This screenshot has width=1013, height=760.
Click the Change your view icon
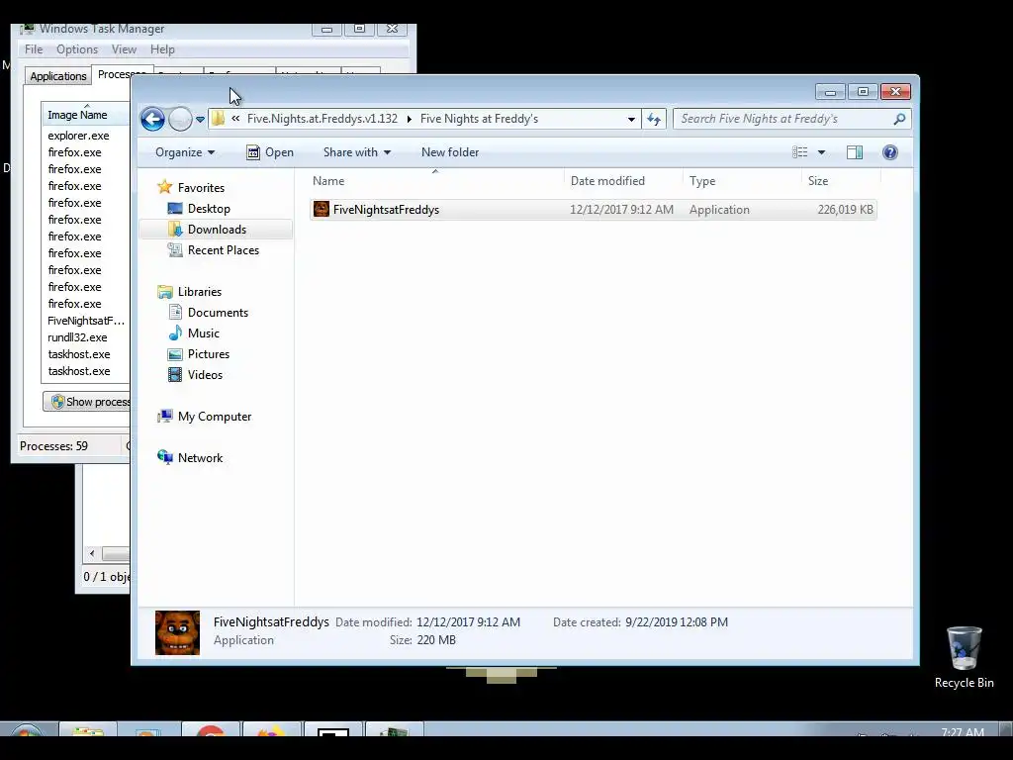pos(799,152)
